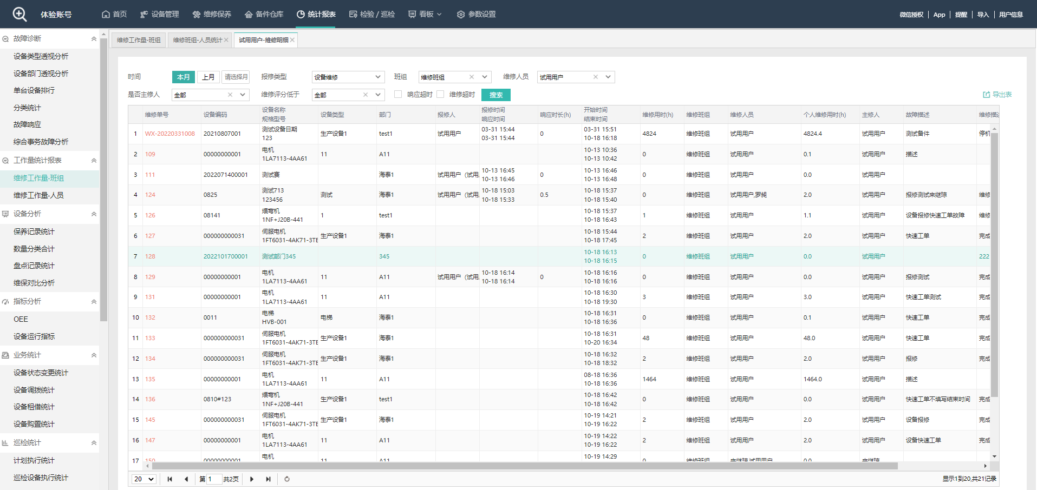This screenshot has height=490, width=1037.
Task: Open work order WX-20220331008
Action: point(169,134)
